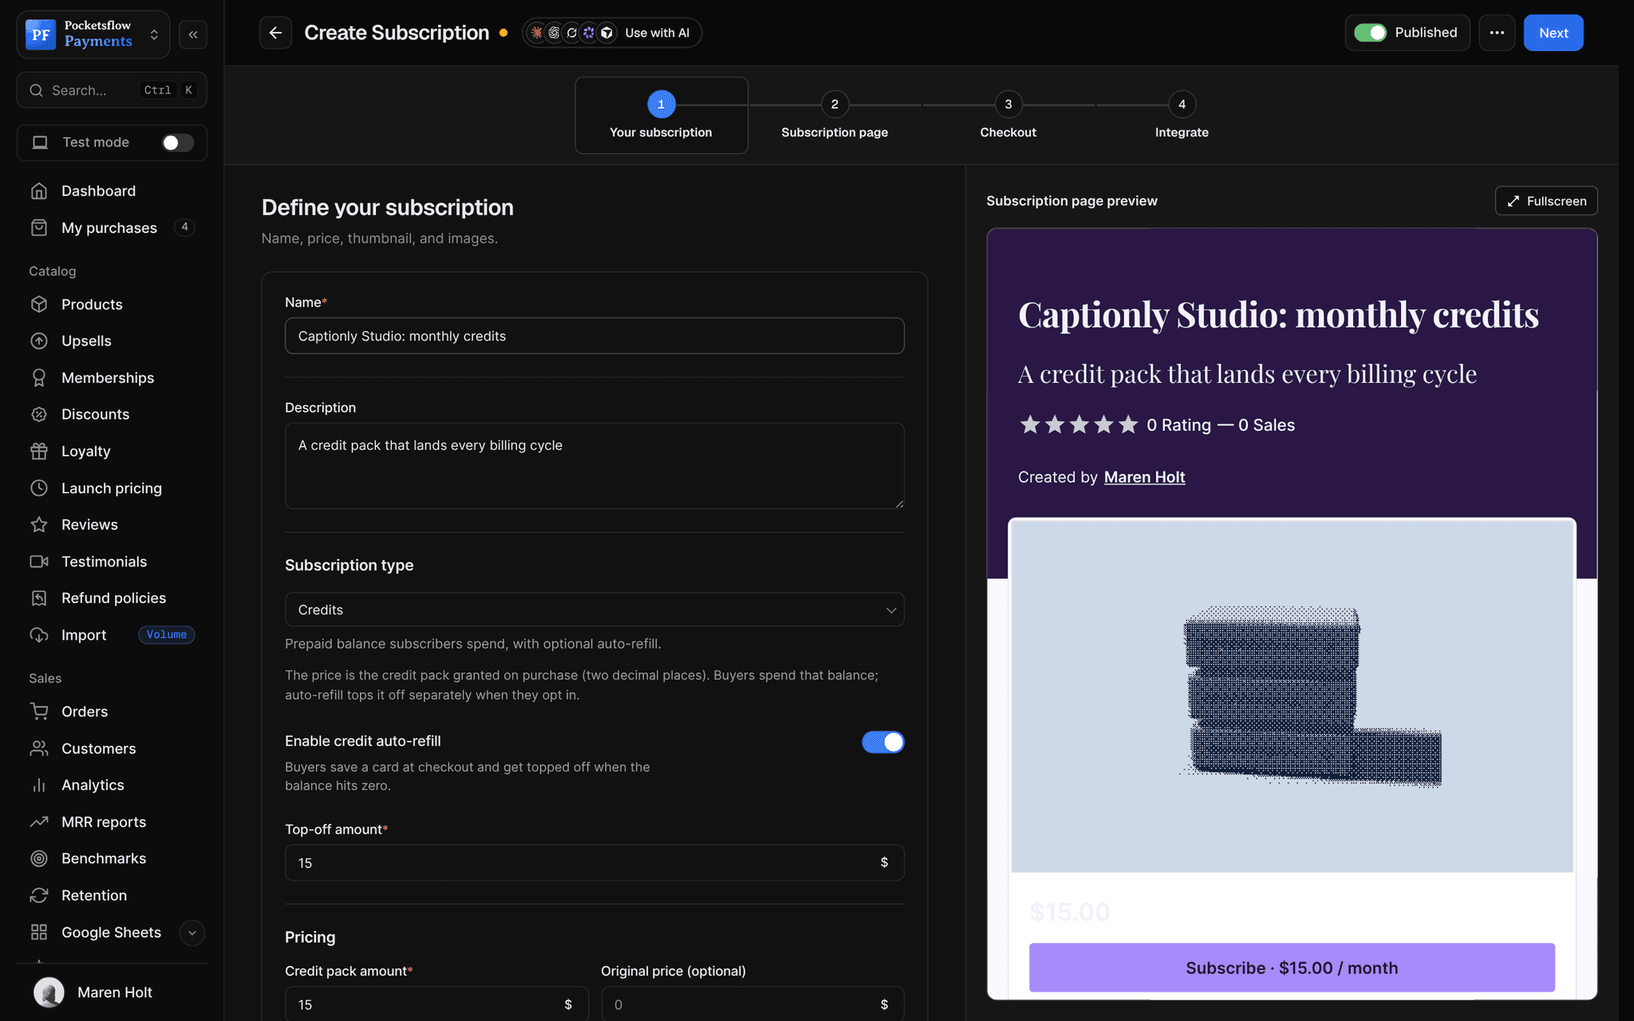Image resolution: width=1634 pixels, height=1021 pixels.
Task: Select step 1 Your subscription
Action: (x=661, y=116)
